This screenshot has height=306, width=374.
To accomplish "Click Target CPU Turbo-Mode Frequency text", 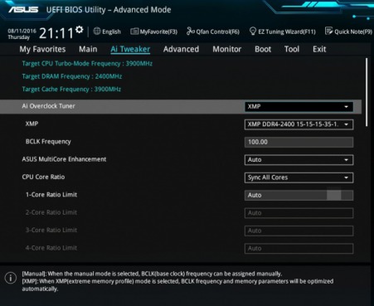I will [87, 64].
